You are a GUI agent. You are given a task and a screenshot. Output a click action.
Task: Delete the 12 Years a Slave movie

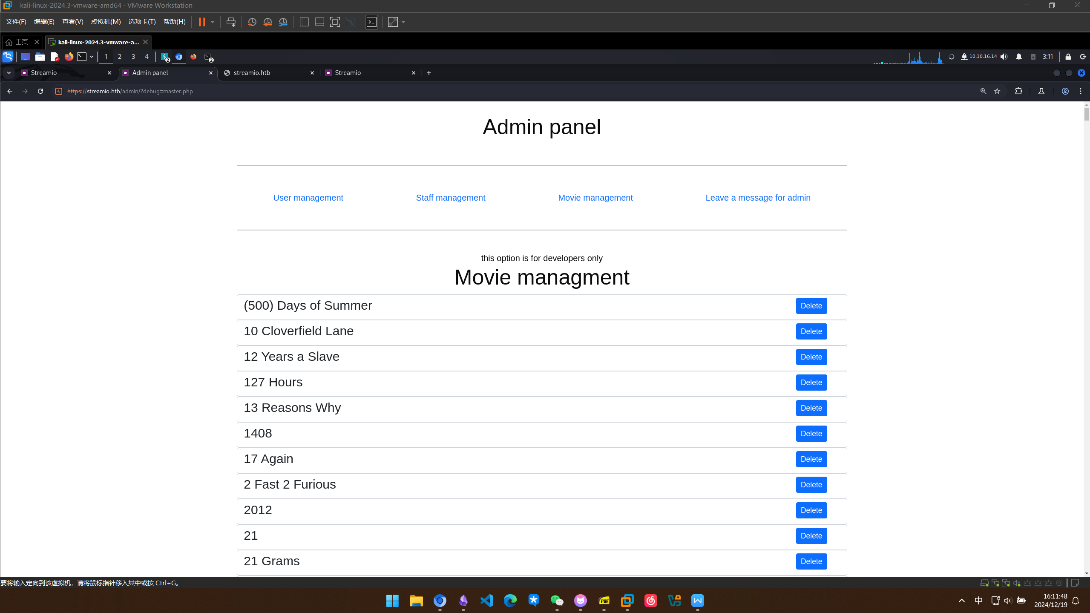pos(811,357)
